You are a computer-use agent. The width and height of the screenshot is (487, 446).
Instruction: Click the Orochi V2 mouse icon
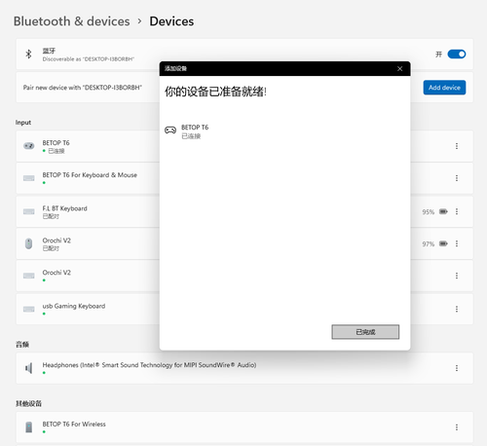click(28, 243)
